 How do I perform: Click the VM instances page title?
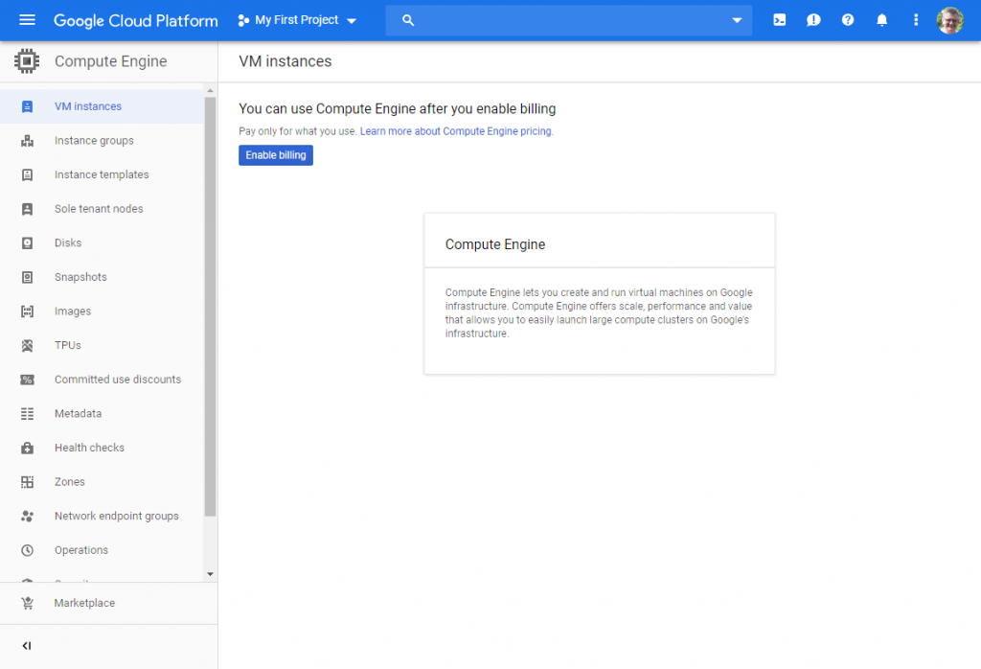pos(285,61)
